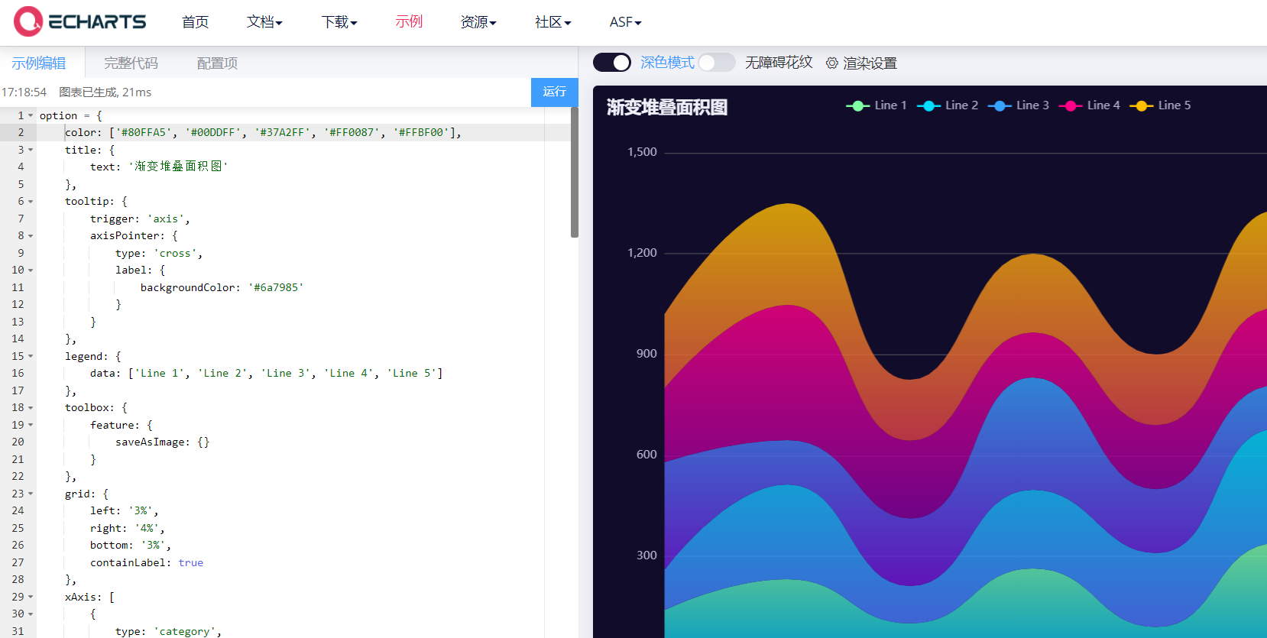Collapse the axisPointer block at line 8
This screenshot has width=1267, height=638.
pyautogui.click(x=31, y=236)
